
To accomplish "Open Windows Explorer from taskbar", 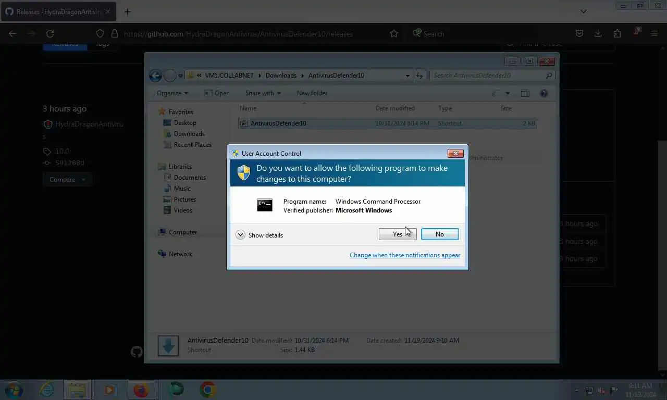I will point(78,390).
